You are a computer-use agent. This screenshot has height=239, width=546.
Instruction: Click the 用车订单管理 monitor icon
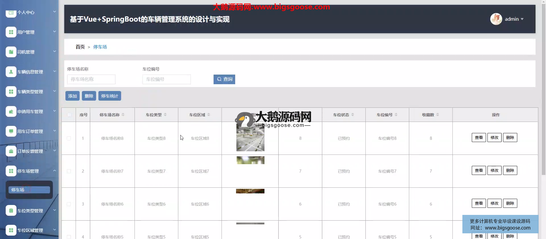click(11, 132)
